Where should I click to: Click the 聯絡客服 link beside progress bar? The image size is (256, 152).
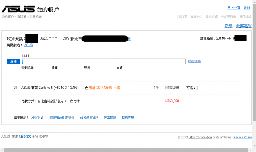tap(194, 61)
